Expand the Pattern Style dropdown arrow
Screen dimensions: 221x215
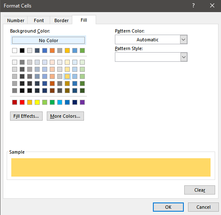[183, 57]
